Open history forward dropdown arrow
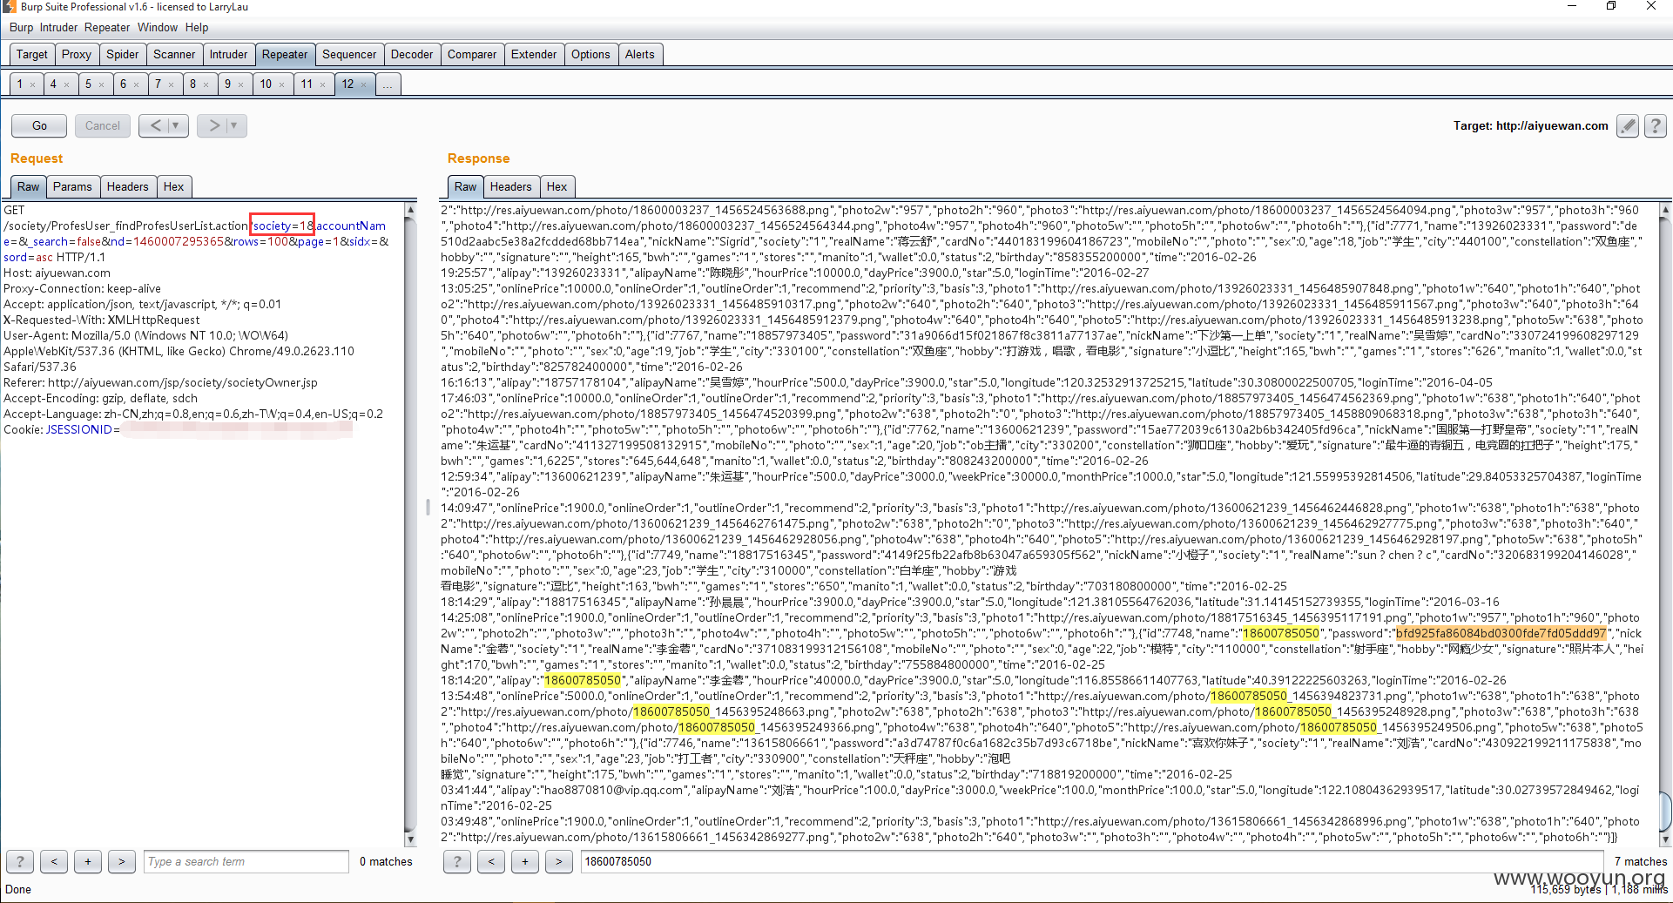The height and width of the screenshot is (903, 1673). click(x=233, y=125)
